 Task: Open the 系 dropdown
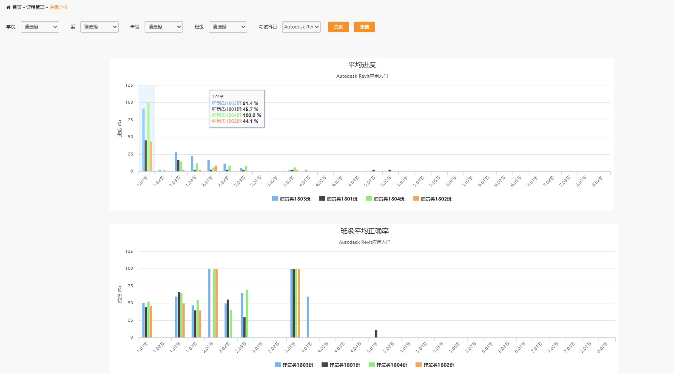click(100, 27)
